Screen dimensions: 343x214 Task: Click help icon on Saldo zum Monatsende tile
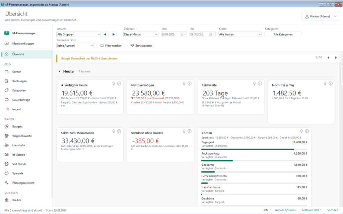click(x=119, y=131)
